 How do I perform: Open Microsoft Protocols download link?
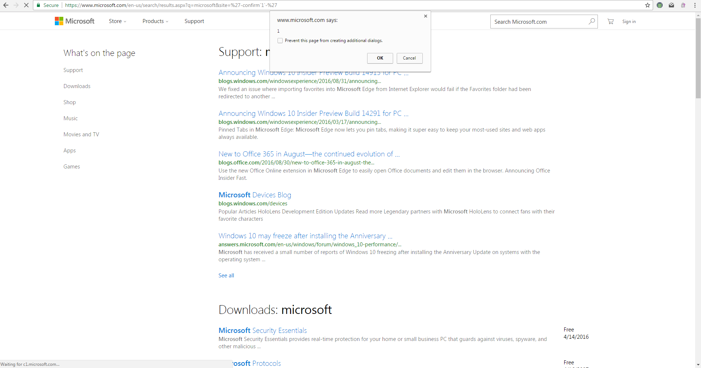tap(257, 363)
